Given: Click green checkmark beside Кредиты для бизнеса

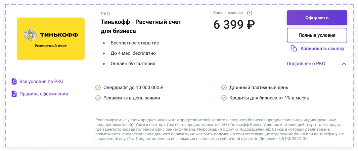Looking at the screenshot, I should pos(224,98).
